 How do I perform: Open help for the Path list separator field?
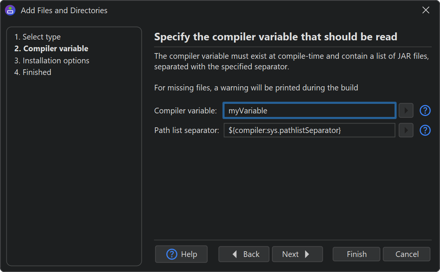click(x=425, y=130)
